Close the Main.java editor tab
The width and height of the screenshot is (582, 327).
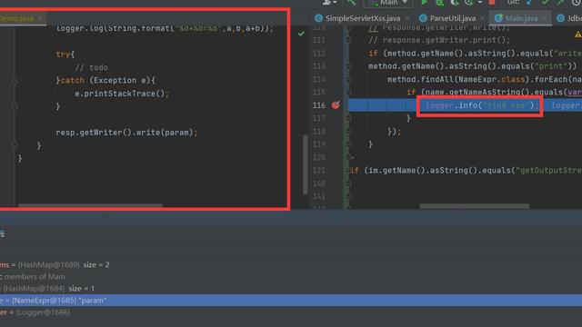pyautogui.click(x=545, y=18)
